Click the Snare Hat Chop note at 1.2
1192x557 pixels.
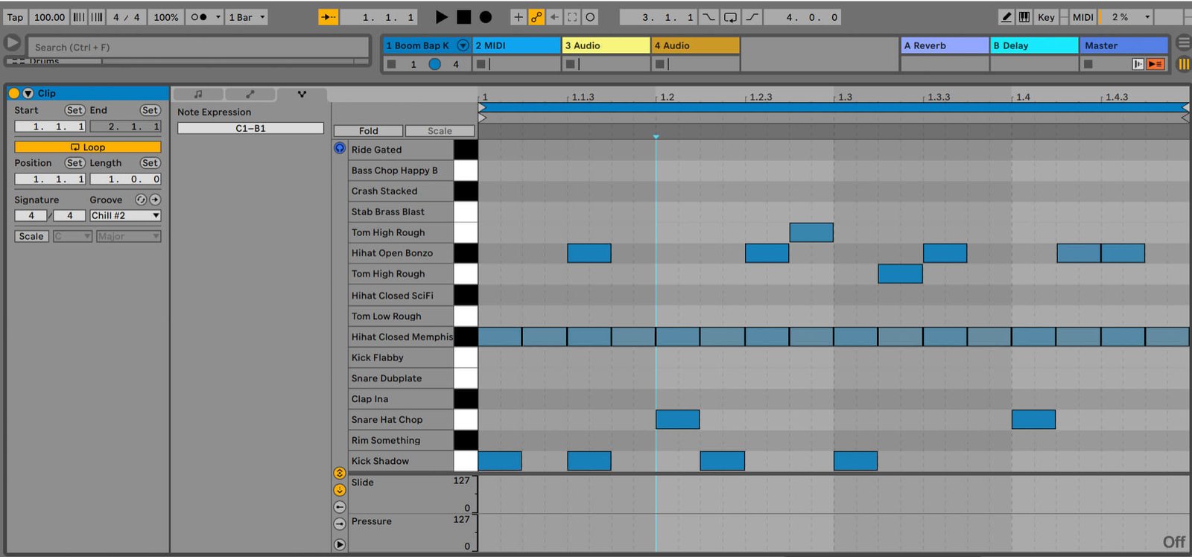pyautogui.click(x=677, y=419)
